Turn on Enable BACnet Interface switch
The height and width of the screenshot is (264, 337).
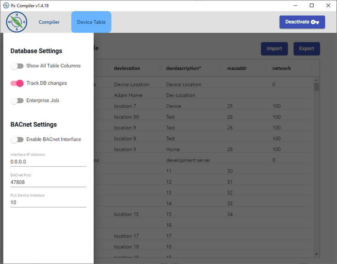[x=17, y=139]
